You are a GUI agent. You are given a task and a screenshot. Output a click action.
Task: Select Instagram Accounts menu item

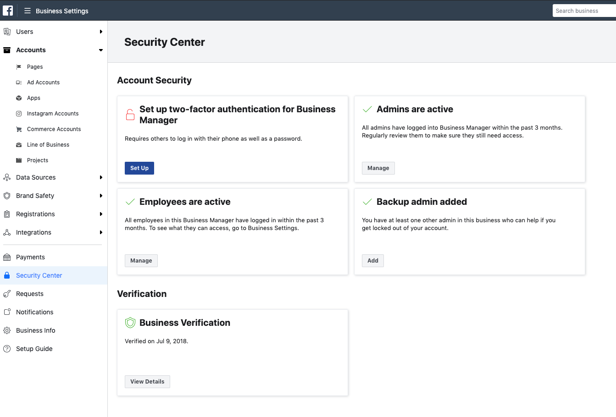click(x=53, y=114)
